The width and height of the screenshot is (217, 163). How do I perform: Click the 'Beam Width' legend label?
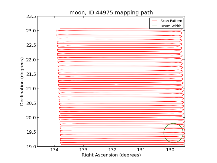click(171, 26)
